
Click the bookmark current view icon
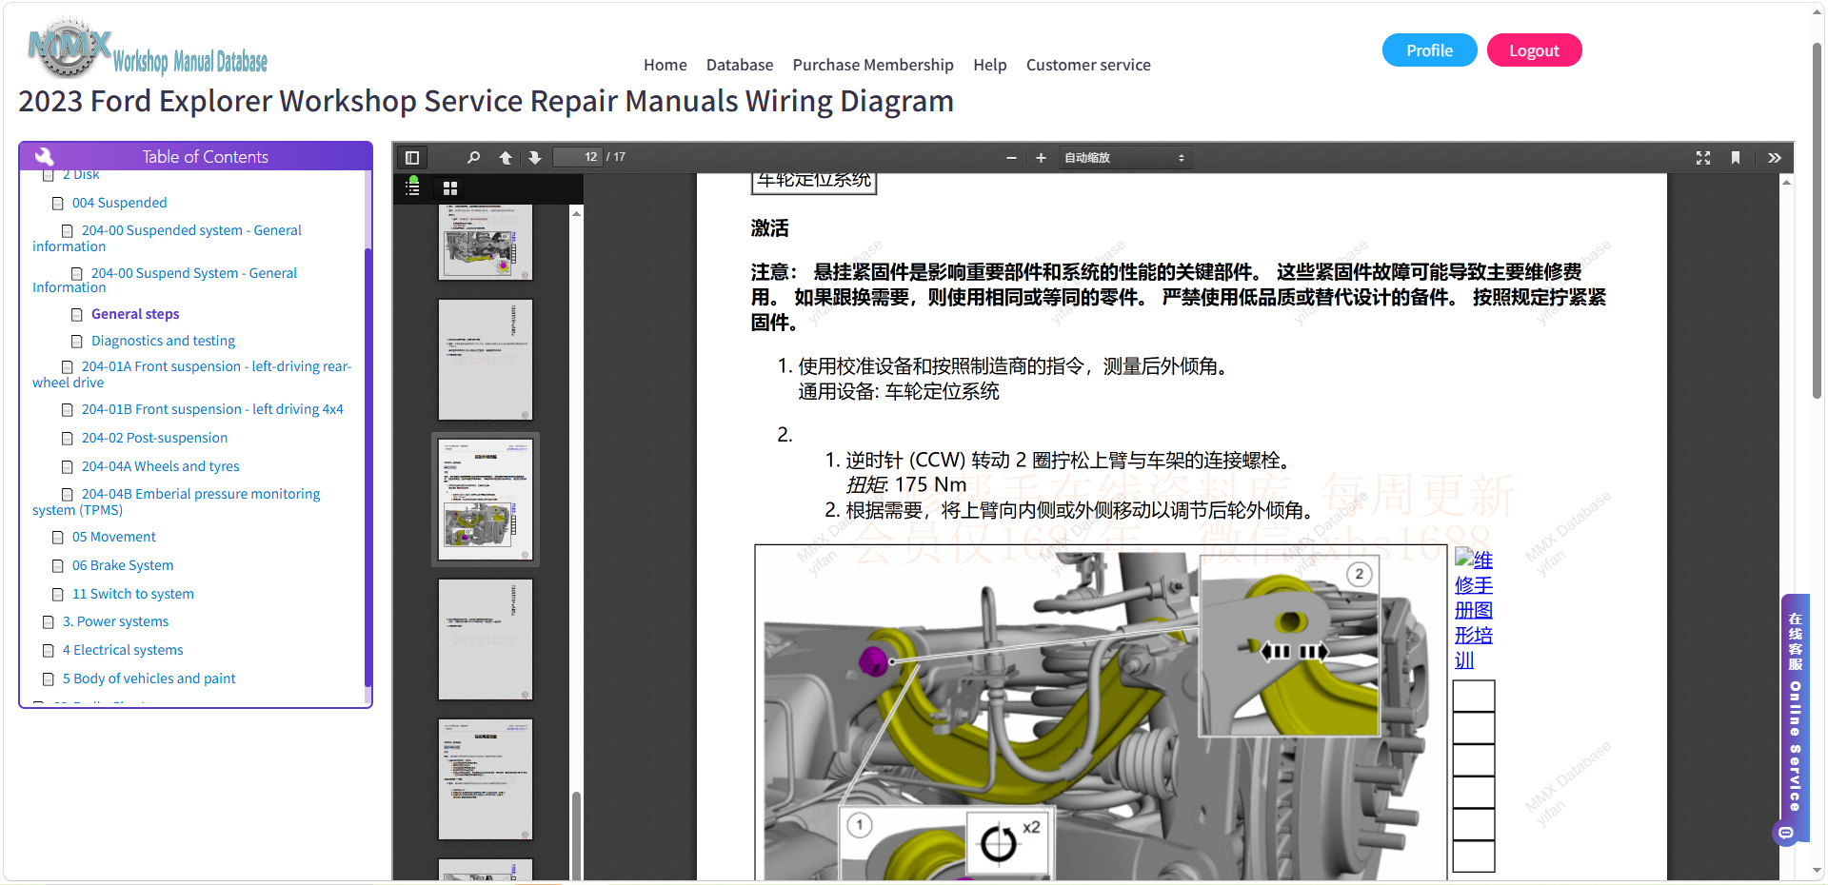coord(1736,158)
